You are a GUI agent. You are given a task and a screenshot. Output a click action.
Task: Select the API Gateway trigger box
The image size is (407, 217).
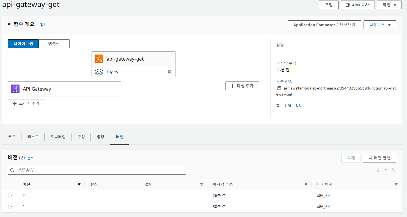(x=64, y=89)
